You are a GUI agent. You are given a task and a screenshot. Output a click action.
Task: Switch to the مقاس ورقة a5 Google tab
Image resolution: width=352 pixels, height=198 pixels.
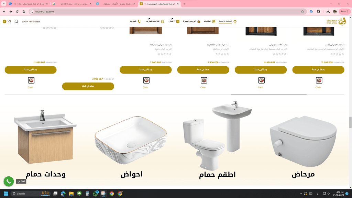click(72, 4)
